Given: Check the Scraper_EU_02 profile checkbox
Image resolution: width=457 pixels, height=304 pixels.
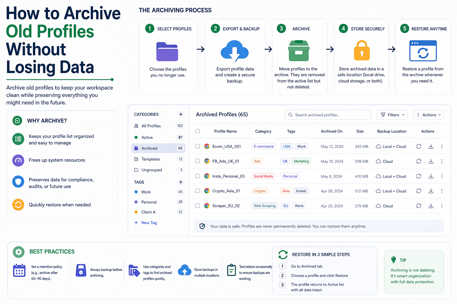Looking at the screenshot, I should tap(198, 205).
